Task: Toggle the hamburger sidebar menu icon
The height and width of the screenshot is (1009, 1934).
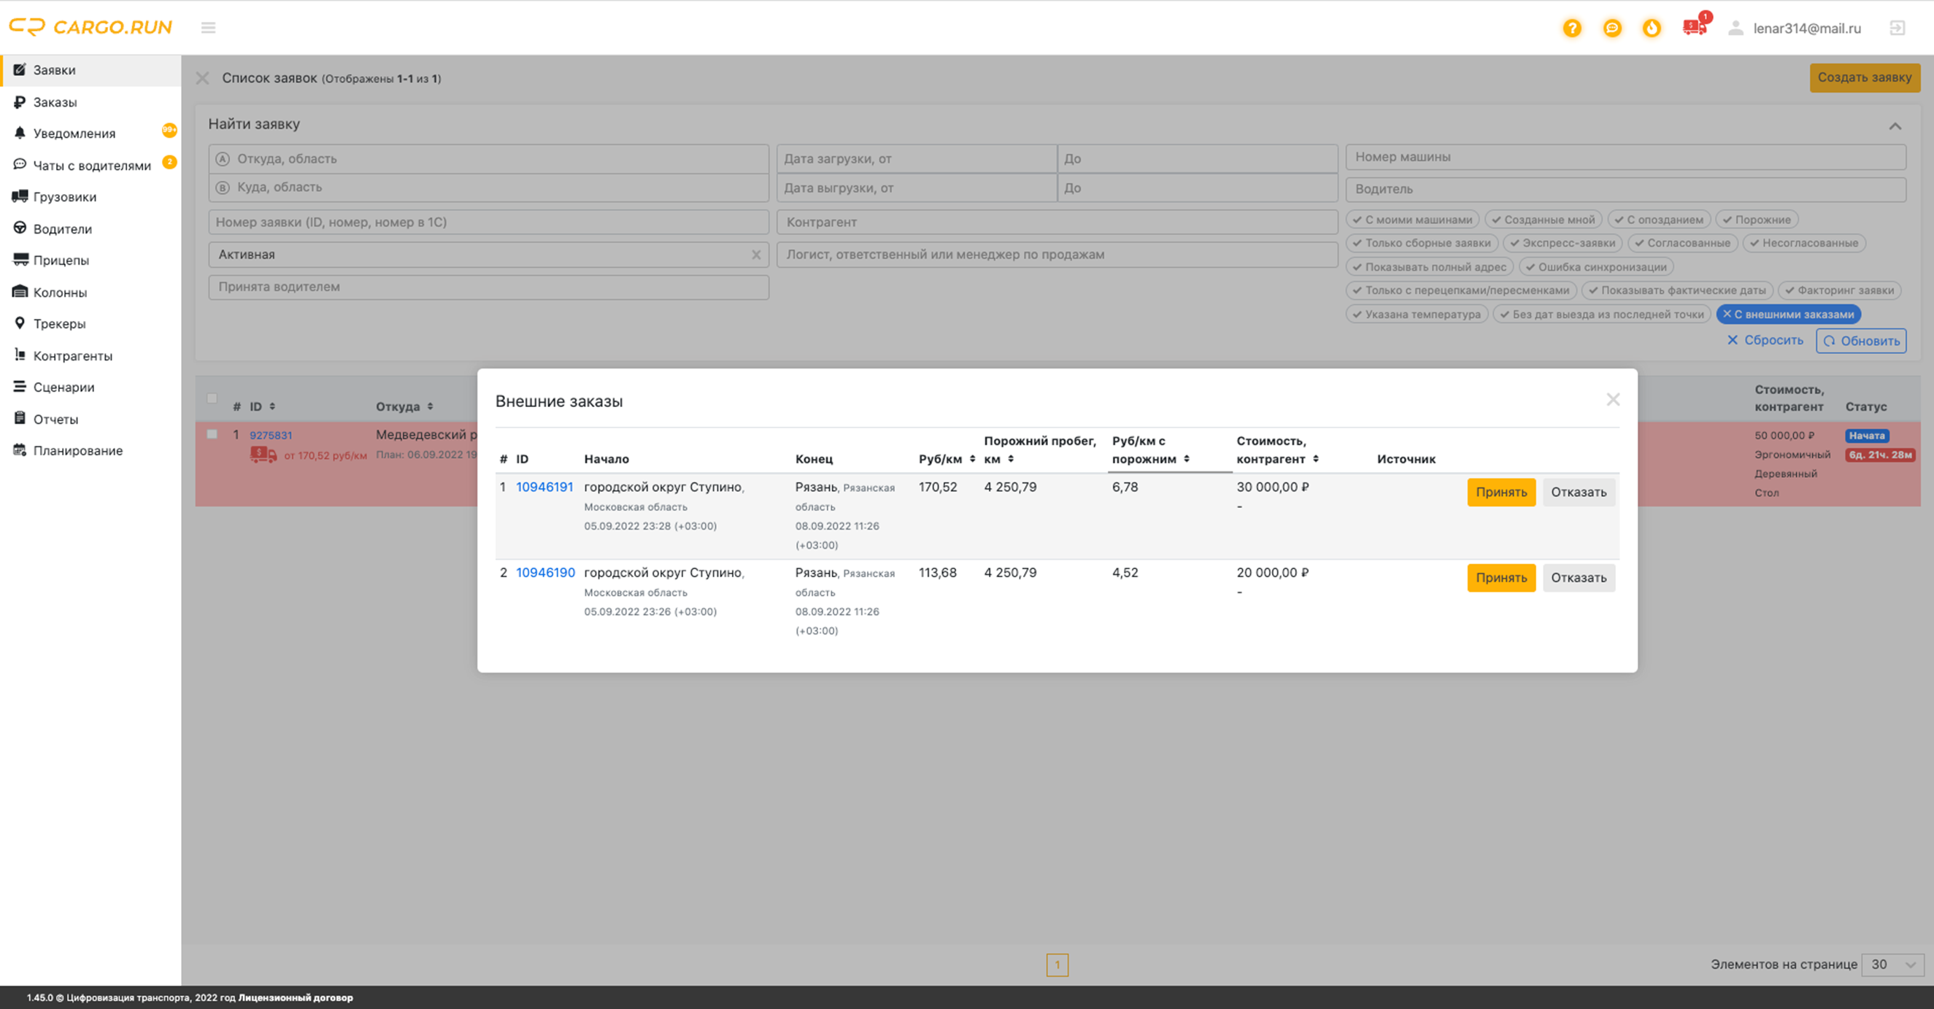Action: pyautogui.click(x=208, y=28)
